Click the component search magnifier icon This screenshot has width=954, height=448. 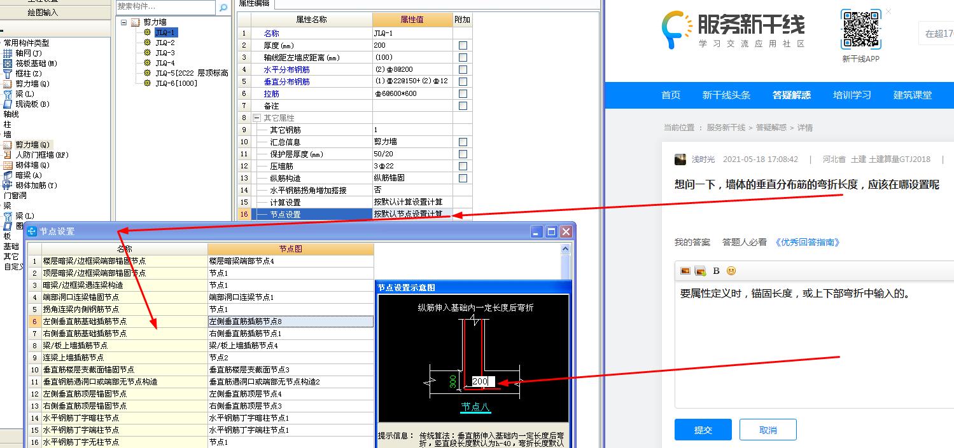[x=223, y=8]
